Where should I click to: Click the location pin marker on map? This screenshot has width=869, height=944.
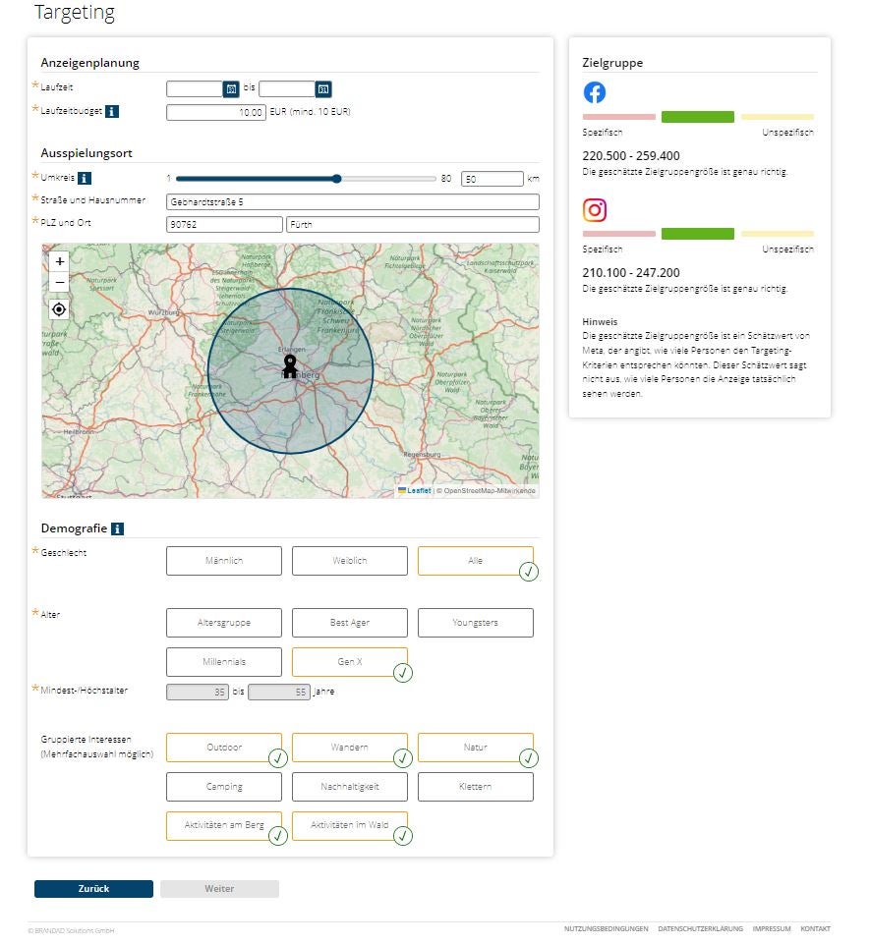pyautogui.click(x=290, y=366)
